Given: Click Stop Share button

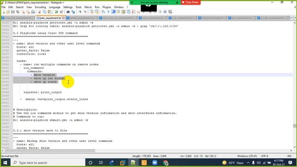Looking at the screenshot, I should click(190, 2).
